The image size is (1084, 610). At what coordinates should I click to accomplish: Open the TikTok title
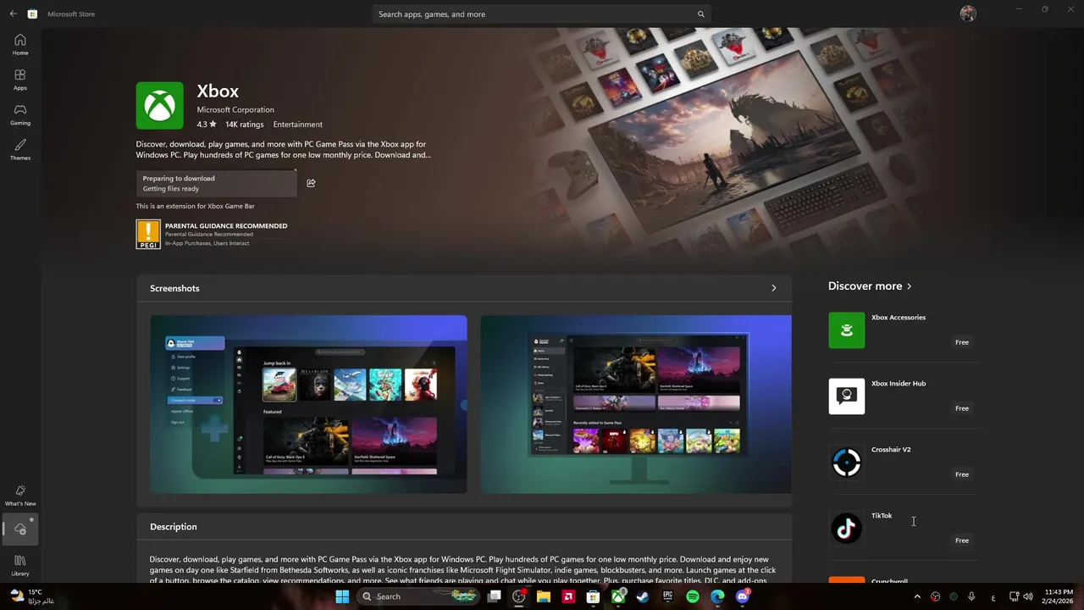(x=882, y=516)
